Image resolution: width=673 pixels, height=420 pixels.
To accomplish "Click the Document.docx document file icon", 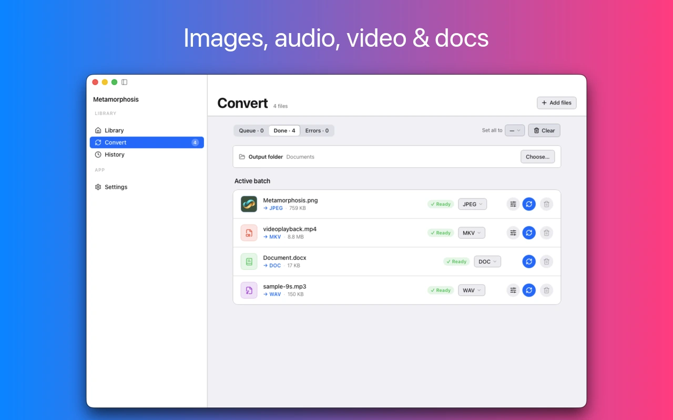I will pyautogui.click(x=249, y=261).
